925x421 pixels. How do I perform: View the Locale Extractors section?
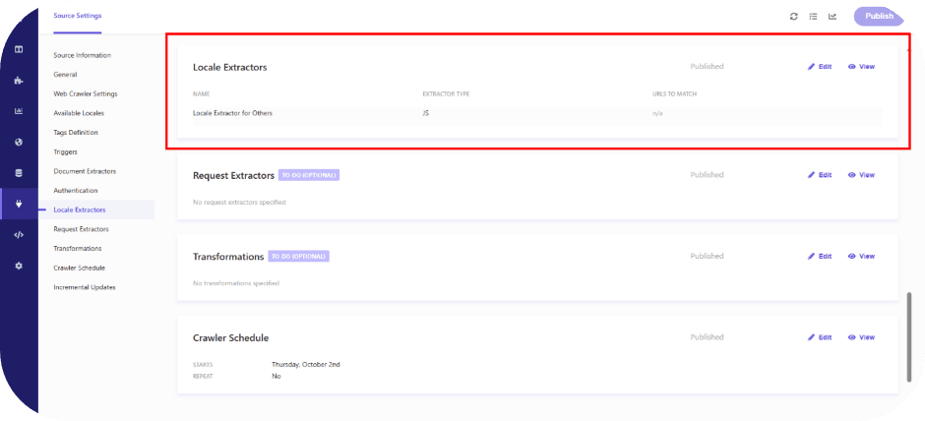pyautogui.click(x=860, y=67)
